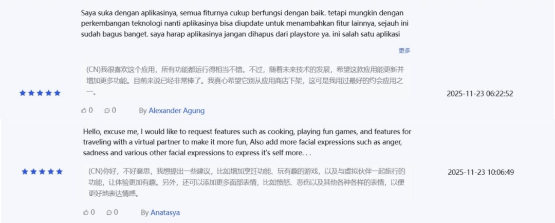This screenshot has width=555, height=223.
Task: Click the Chinese translation box under Indonesian review
Action: (x=246, y=81)
